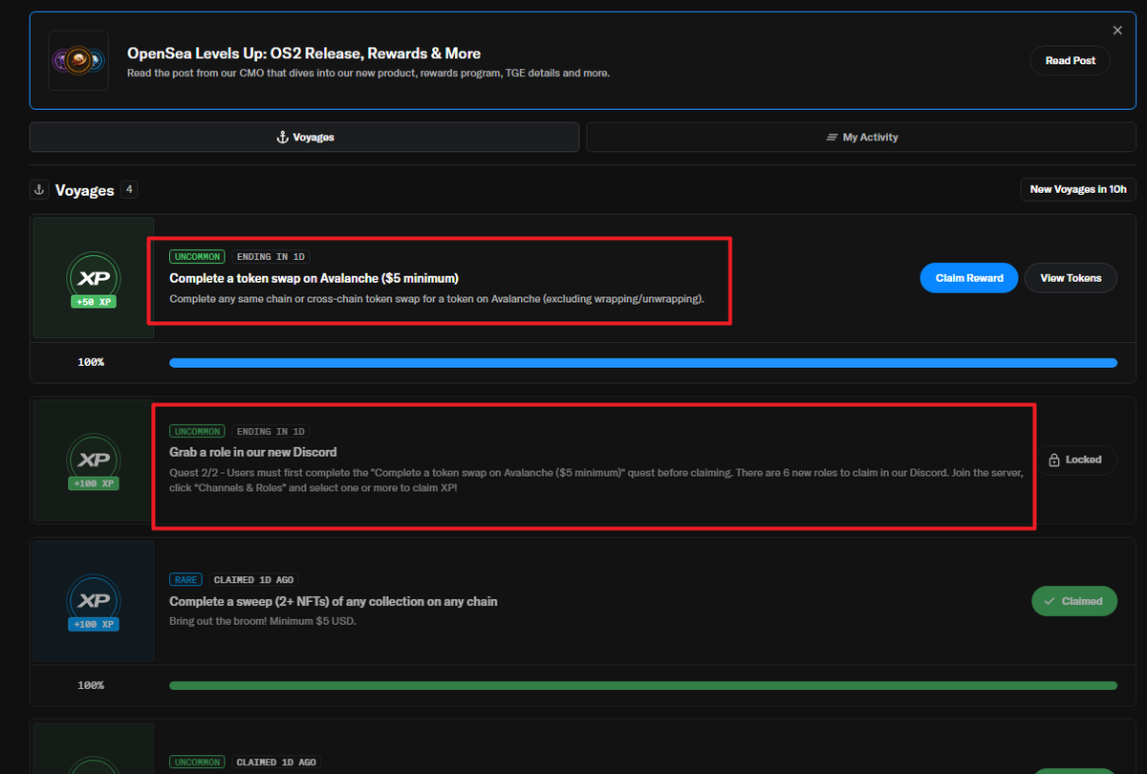This screenshot has height=774, width=1147.
Task: Switch to the My Activity tab
Action: [861, 138]
